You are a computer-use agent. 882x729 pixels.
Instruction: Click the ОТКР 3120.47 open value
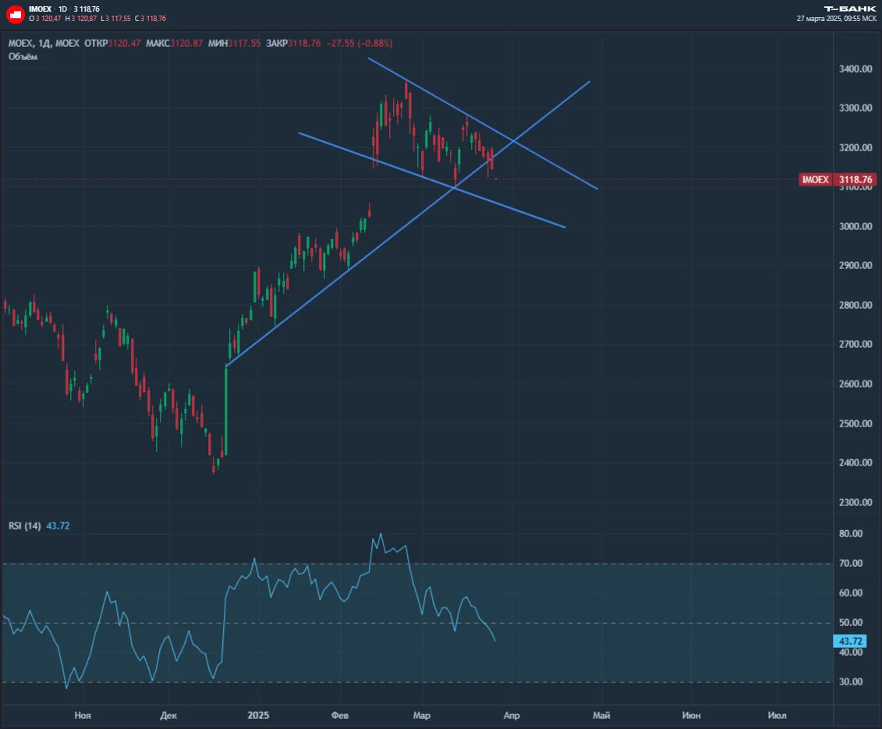pos(112,44)
